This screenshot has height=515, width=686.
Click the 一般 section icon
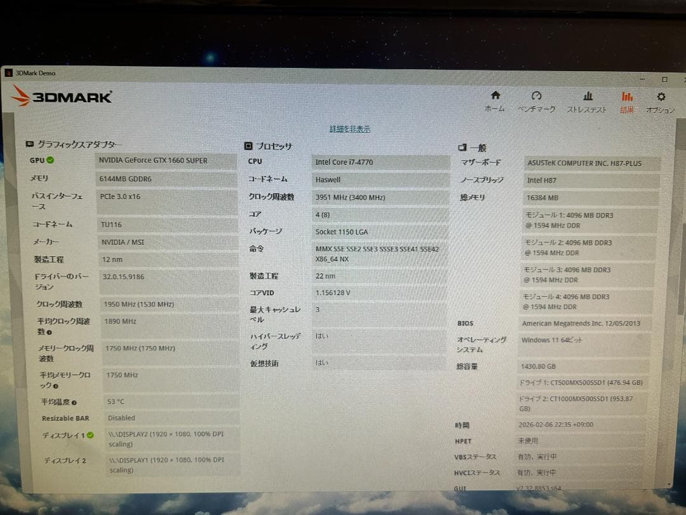[462, 148]
